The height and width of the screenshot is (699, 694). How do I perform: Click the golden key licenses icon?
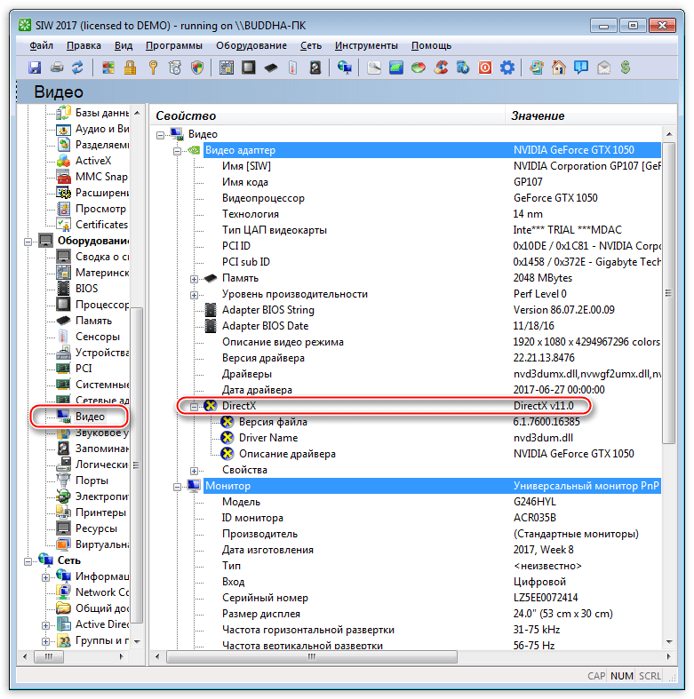tap(153, 68)
